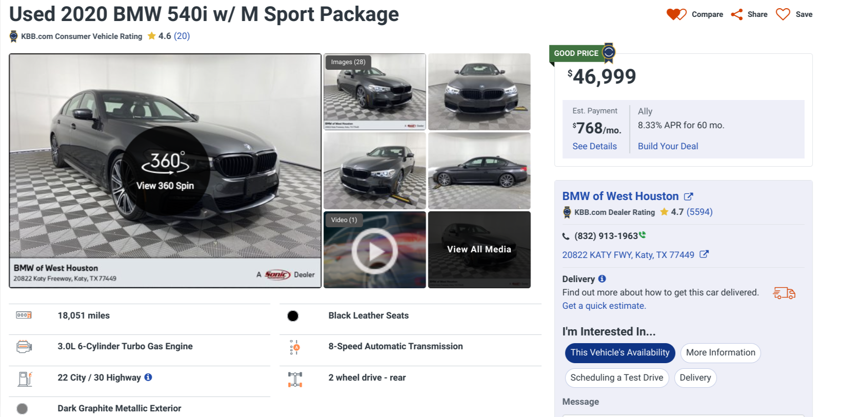Open the Delivery info tooltip icon
The width and height of the screenshot is (846, 417).
tap(602, 279)
